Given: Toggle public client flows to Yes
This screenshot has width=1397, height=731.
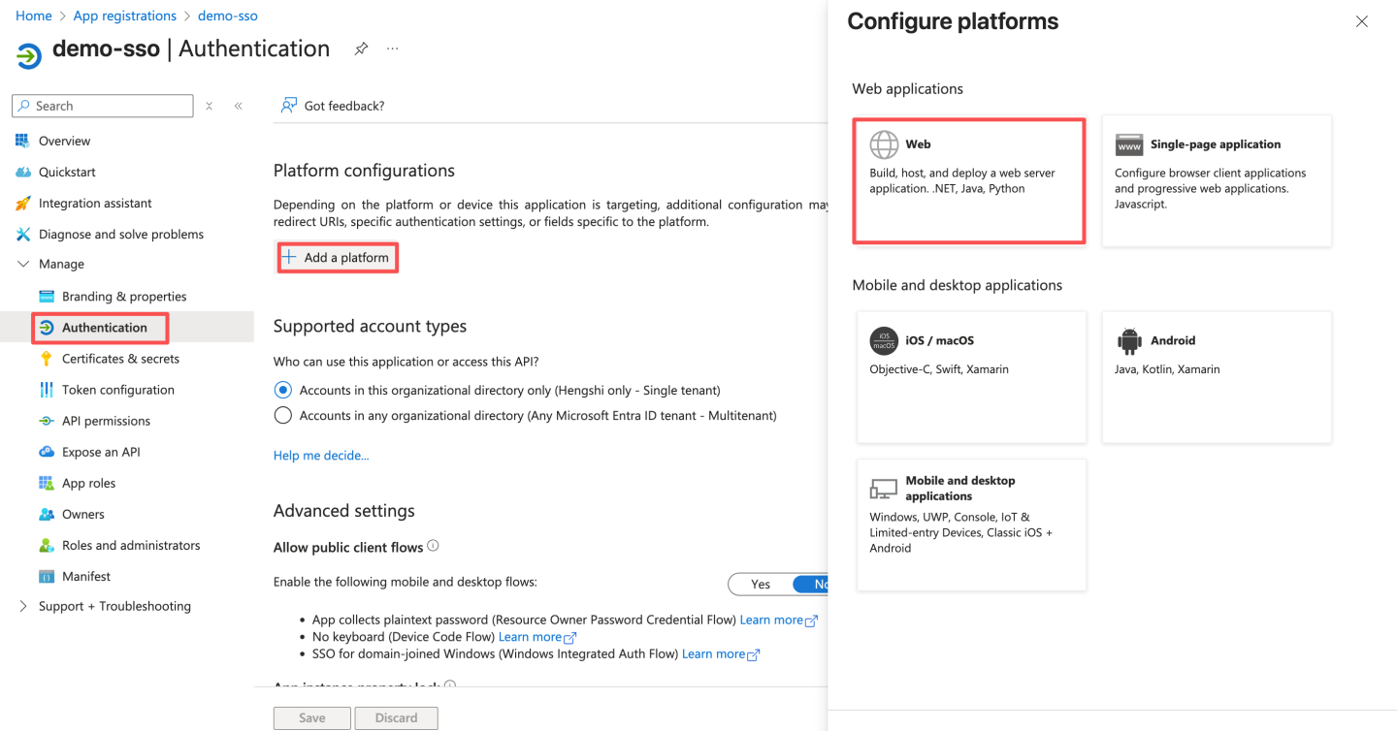Looking at the screenshot, I should [x=761, y=584].
